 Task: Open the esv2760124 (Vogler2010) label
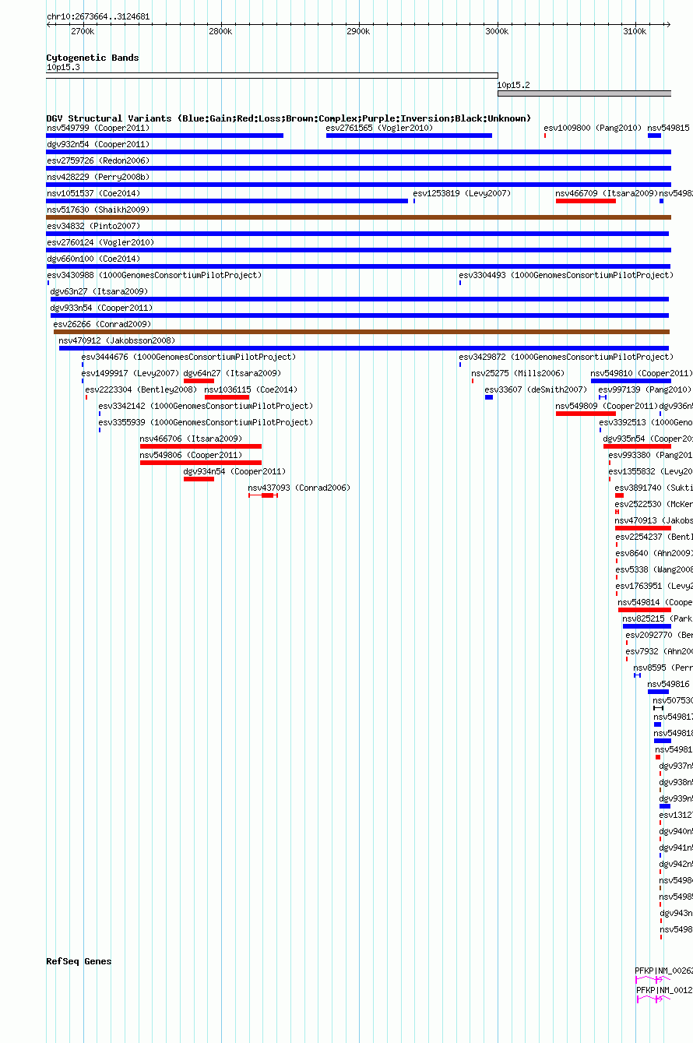[100, 242]
